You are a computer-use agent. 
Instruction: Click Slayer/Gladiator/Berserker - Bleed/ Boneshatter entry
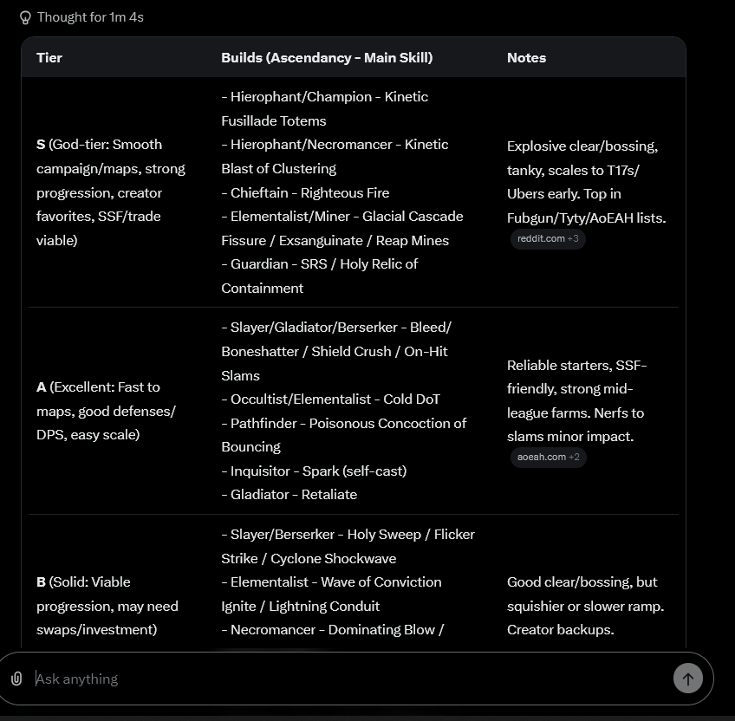(x=336, y=351)
